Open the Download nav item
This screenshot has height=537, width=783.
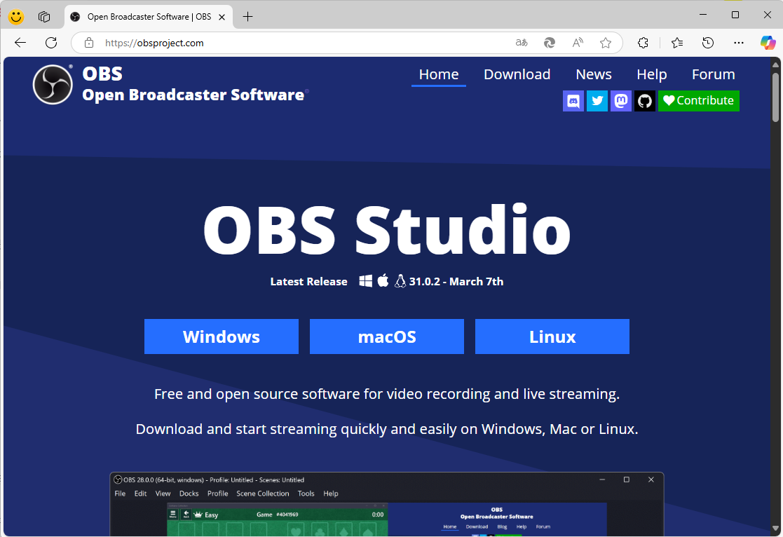517,74
